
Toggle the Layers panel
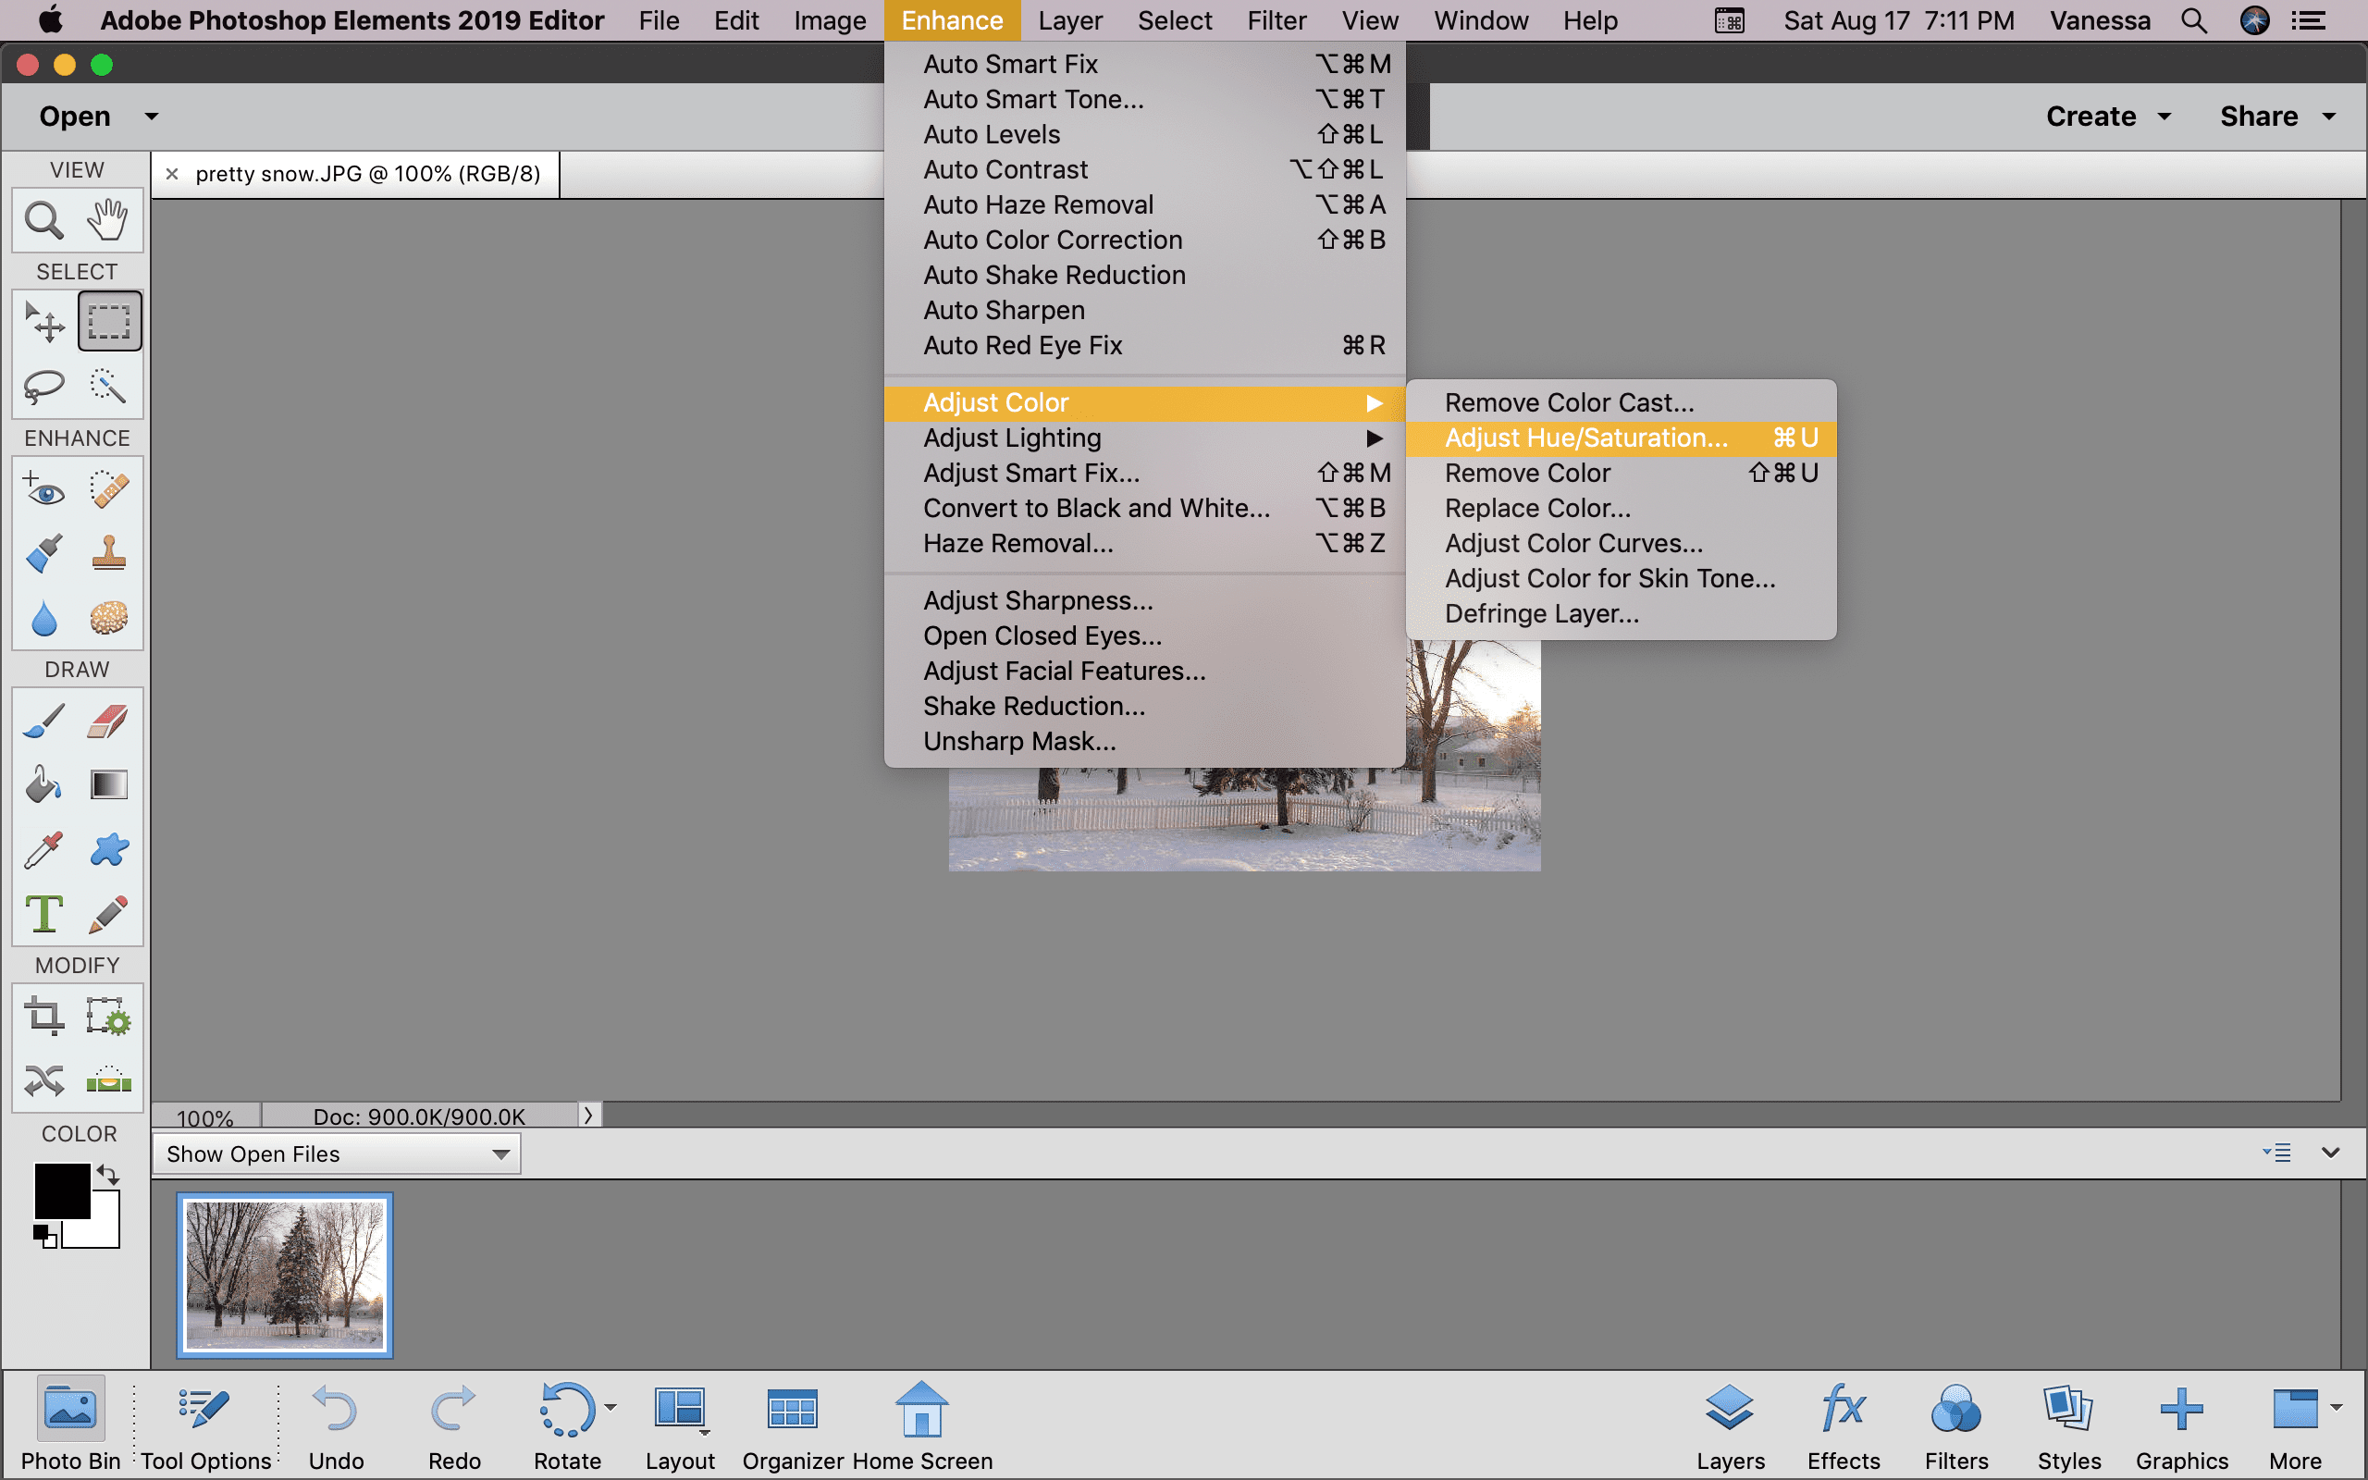(1730, 1425)
